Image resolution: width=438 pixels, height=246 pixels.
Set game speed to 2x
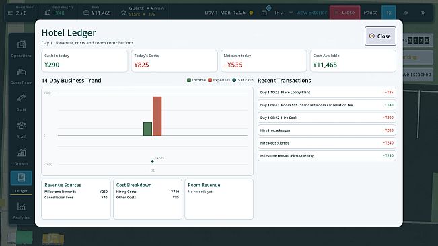[406, 13]
